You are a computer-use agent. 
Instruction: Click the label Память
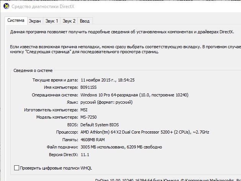[x=70, y=140]
